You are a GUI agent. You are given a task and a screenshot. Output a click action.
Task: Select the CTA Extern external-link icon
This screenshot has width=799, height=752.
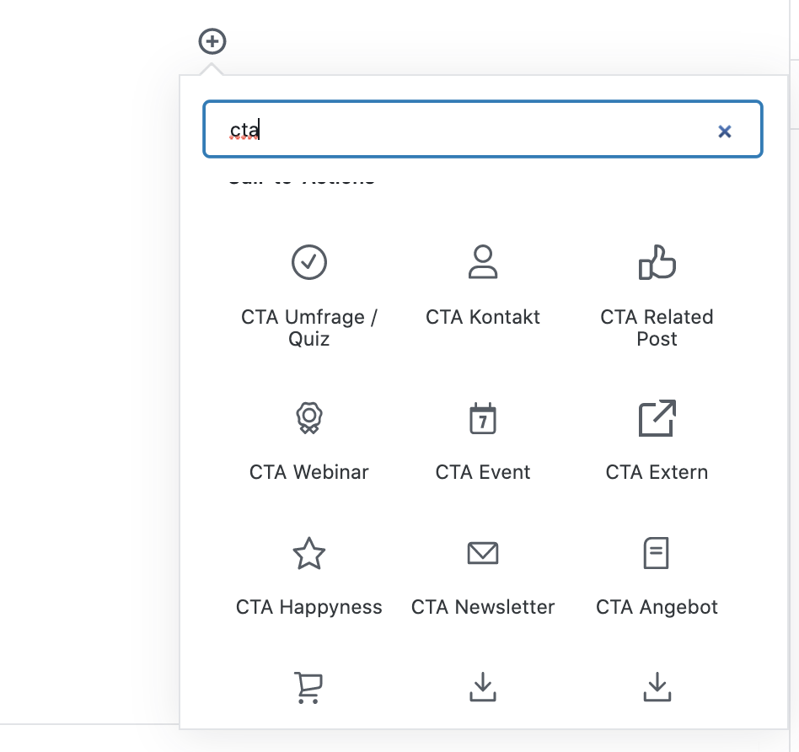657,418
